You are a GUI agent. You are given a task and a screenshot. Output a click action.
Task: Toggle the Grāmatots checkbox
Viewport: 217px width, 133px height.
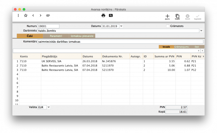click(168, 26)
